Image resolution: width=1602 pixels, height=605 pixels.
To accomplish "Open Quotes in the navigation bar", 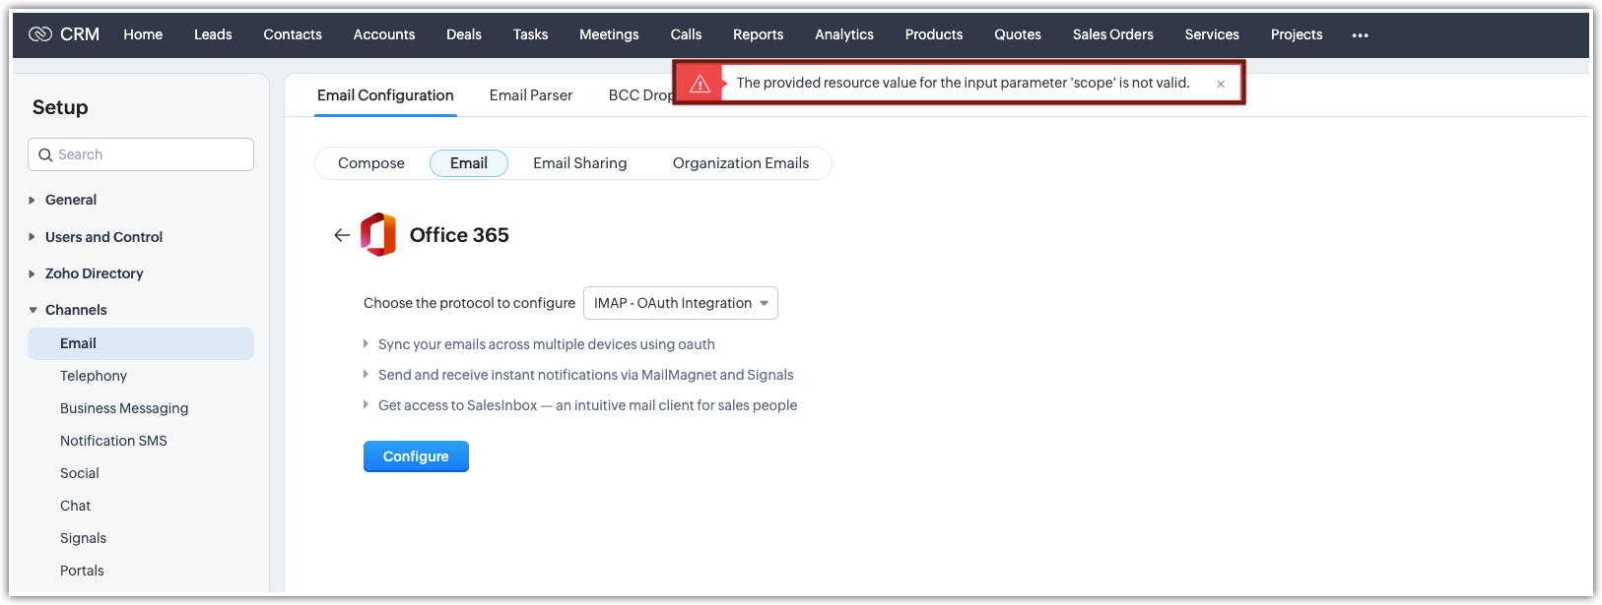I will [x=1018, y=34].
